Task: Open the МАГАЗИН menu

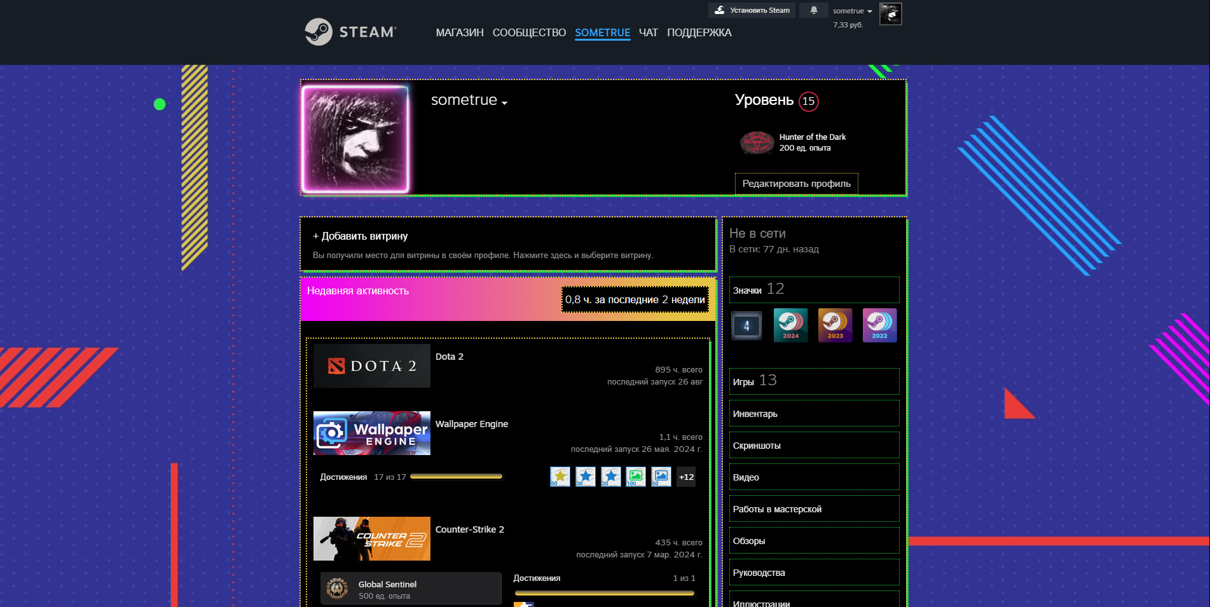Action: pos(460,32)
